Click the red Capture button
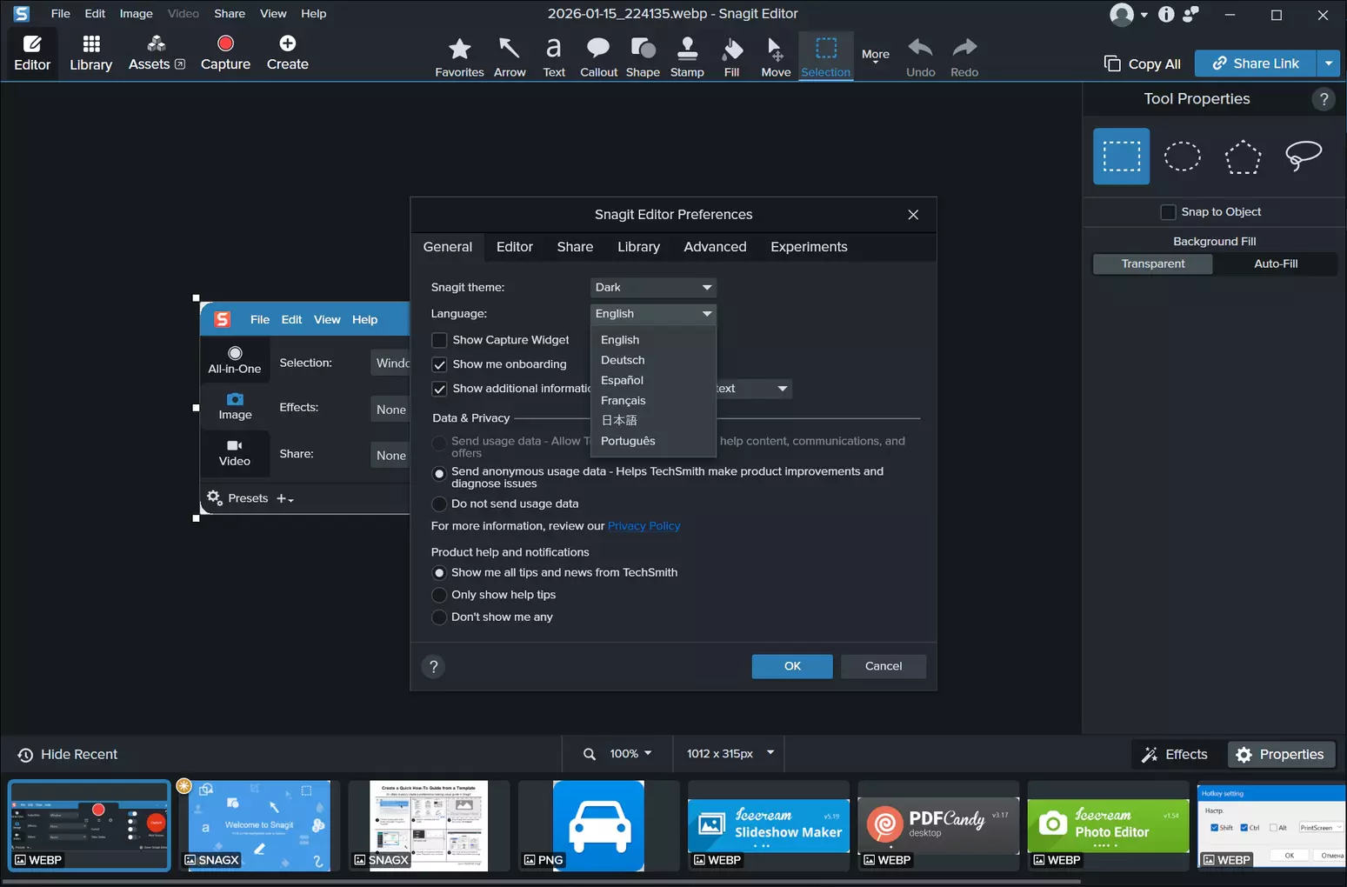The width and height of the screenshot is (1347, 887). tap(225, 52)
